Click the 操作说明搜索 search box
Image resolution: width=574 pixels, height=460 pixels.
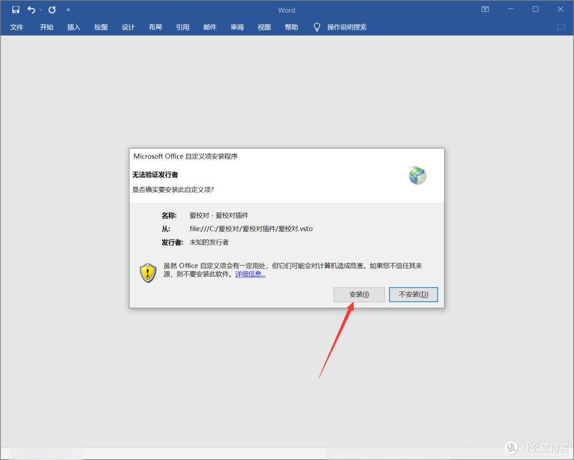(347, 27)
